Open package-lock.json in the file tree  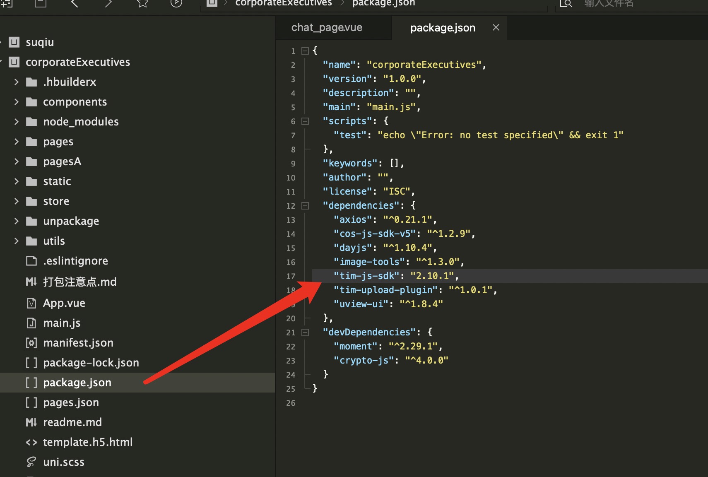pos(91,363)
